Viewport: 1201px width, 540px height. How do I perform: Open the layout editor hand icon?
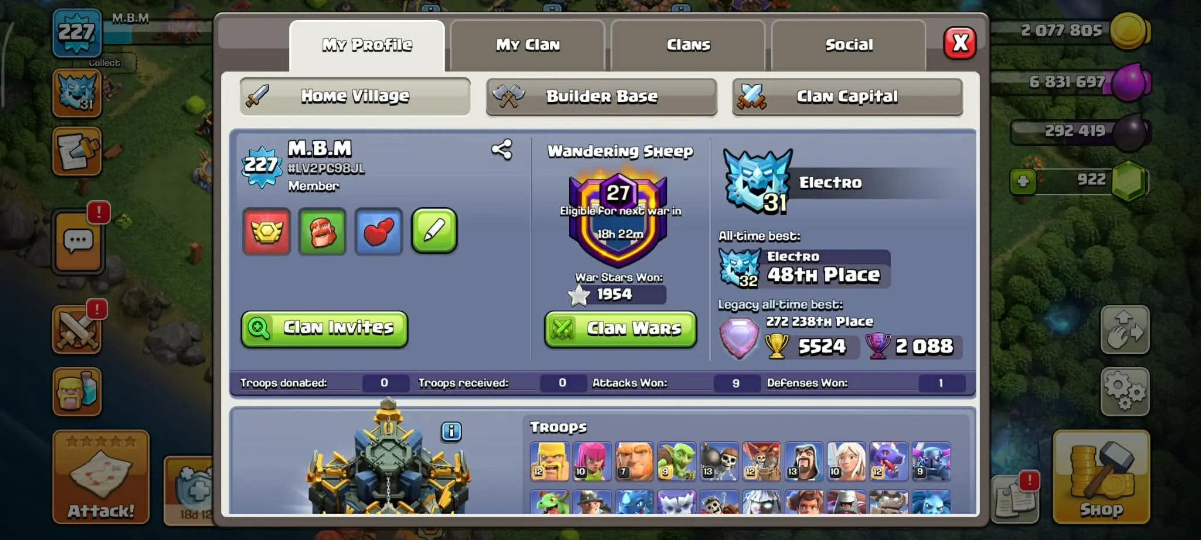tap(1124, 330)
